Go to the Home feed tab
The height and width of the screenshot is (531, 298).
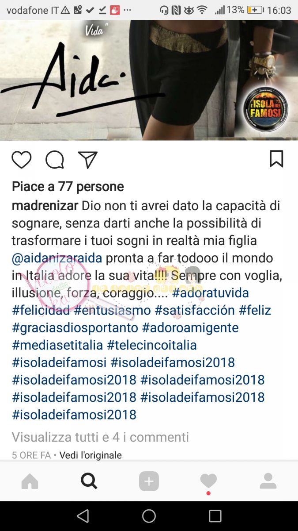click(x=30, y=481)
